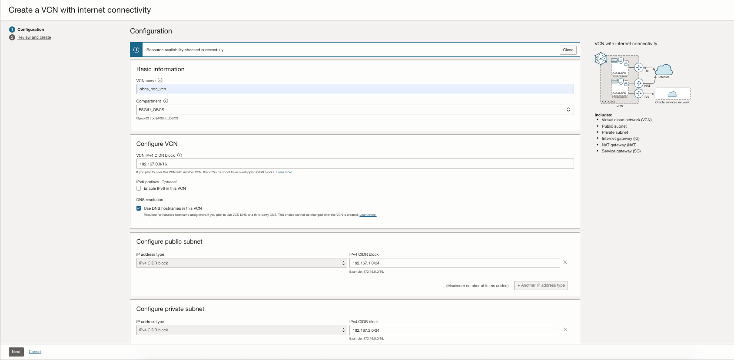Select the Configuration step
734x360 pixels.
[30, 30]
